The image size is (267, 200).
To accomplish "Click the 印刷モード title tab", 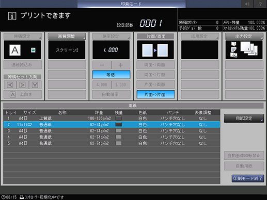I will point(131,4).
